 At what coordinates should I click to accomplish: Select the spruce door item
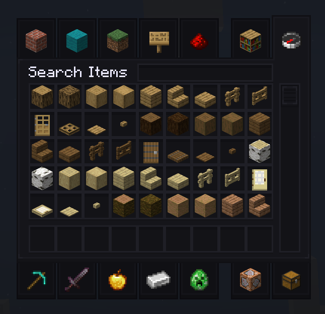(x=151, y=151)
